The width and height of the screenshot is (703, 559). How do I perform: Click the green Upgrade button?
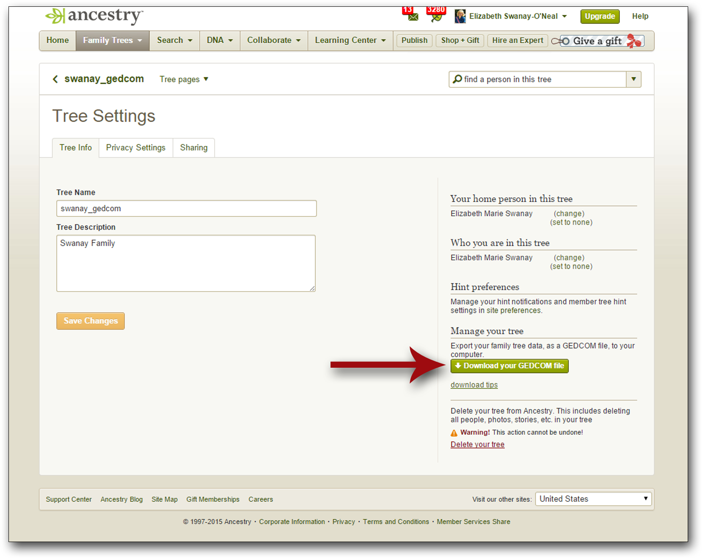coord(600,16)
